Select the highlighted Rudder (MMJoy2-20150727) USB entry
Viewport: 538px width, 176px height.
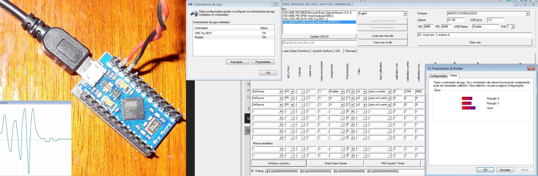pyautogui.click(x=319, y=22)
